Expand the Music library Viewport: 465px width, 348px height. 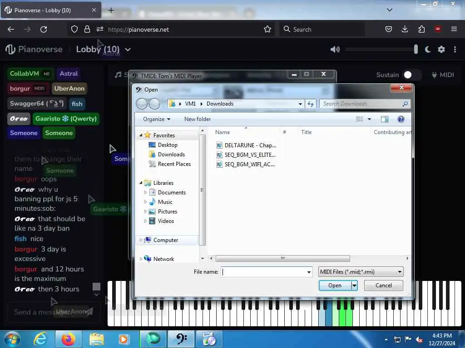click(145, 202)
